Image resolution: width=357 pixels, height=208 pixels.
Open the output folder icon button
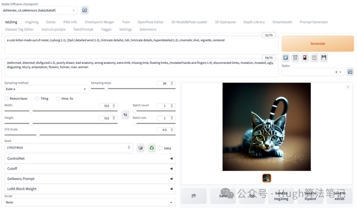click(194, 196)
